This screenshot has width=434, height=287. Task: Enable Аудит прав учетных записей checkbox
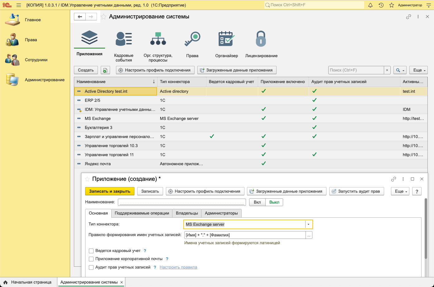(x=91, y=267)
